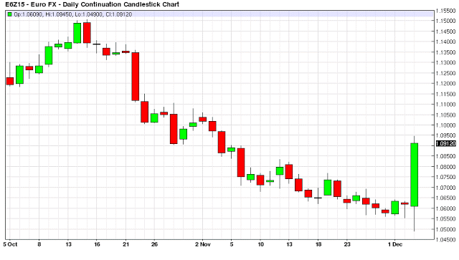This screenshot has width=459, height=260.
Task: Click the 1.04500 bottom price label
Action: pos(446,240)
